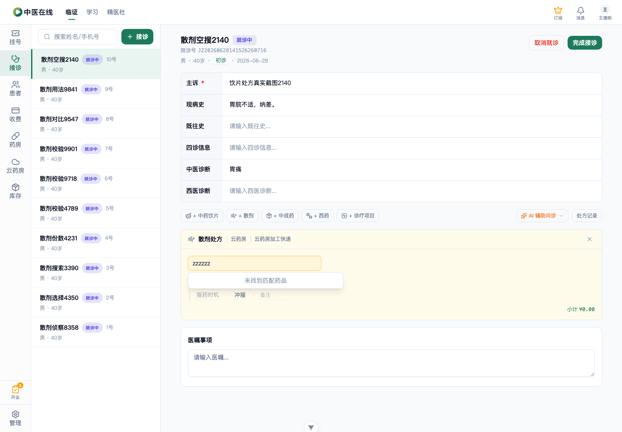Add a 中药饮片 prescription
This screenshot has height=432, width=622.
[202, 216]
